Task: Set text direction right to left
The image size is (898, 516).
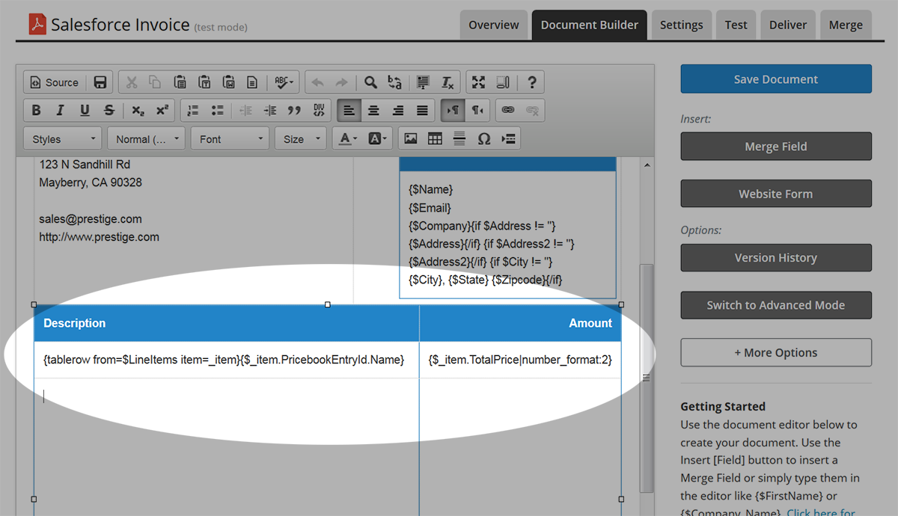Action: click(x=477, y=110)
